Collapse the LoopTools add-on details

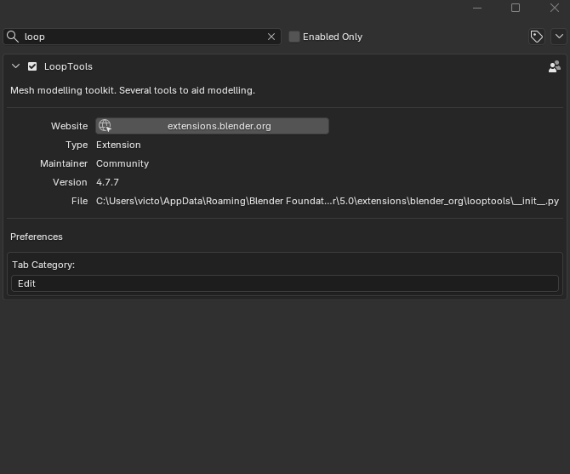point(15,66)
